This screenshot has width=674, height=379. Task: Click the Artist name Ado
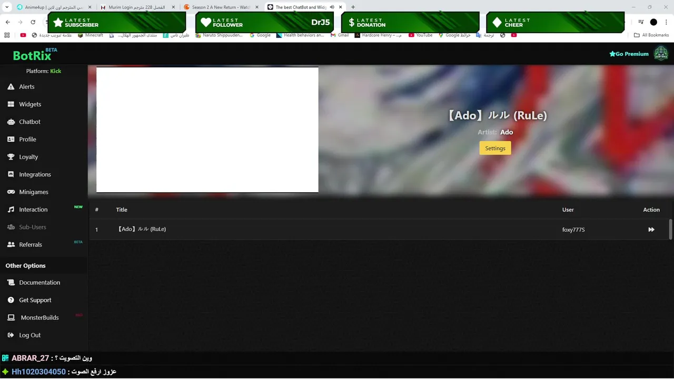(507, 132)
